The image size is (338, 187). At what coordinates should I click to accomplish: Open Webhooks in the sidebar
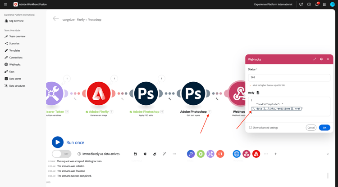[15, 64]
